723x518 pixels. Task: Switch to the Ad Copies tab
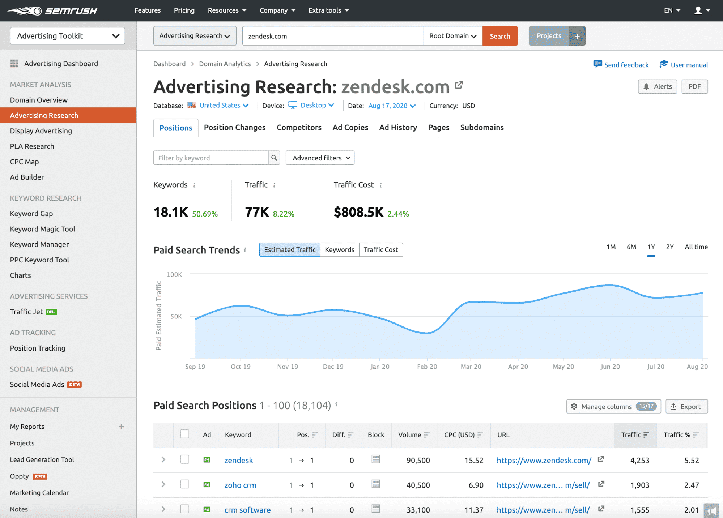350,127
